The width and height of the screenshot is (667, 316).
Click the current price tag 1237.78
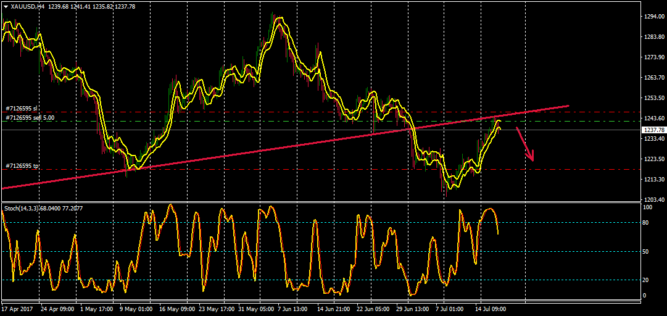point(653,130)
